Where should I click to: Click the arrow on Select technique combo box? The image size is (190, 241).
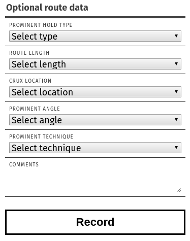[x=176, y=148]
